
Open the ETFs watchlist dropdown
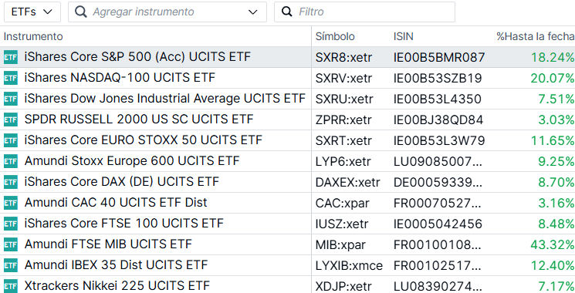tap(32, 12)
